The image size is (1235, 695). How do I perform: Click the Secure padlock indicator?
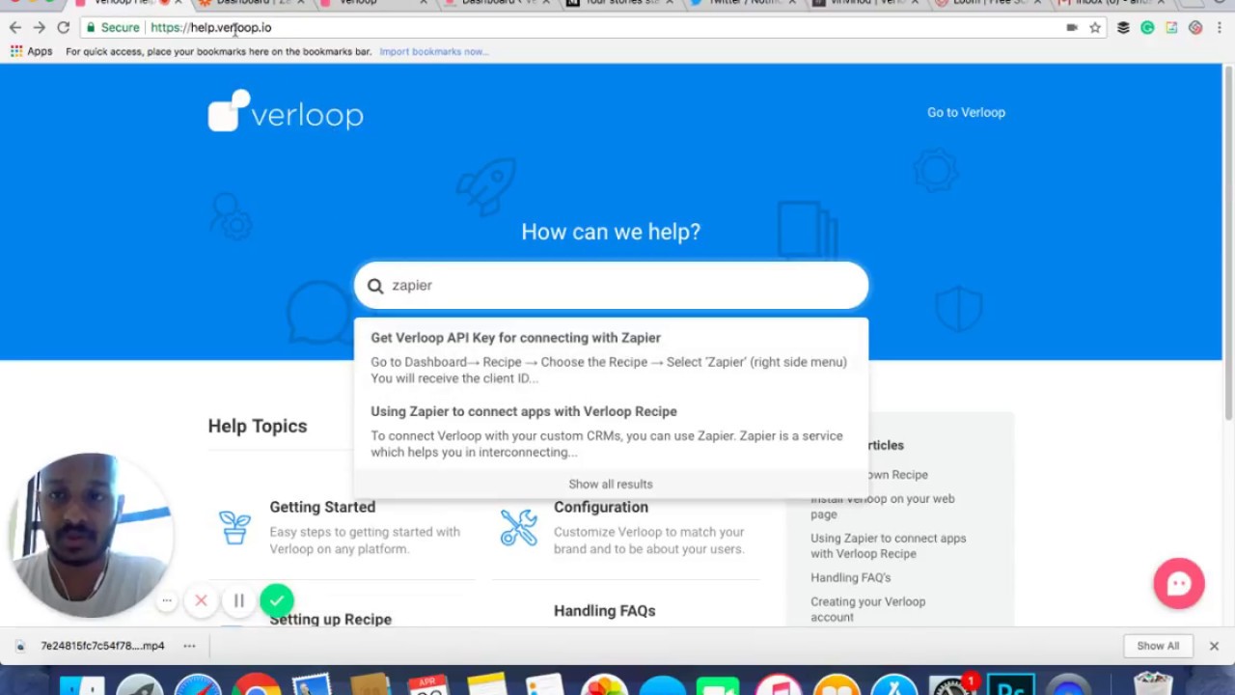pyautogui.click(x=113, y=28)
